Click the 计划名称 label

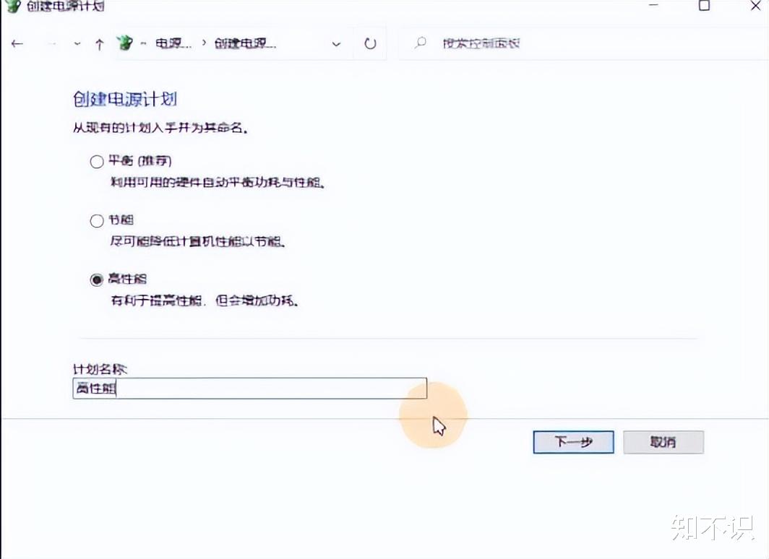[x=100, y=368]
